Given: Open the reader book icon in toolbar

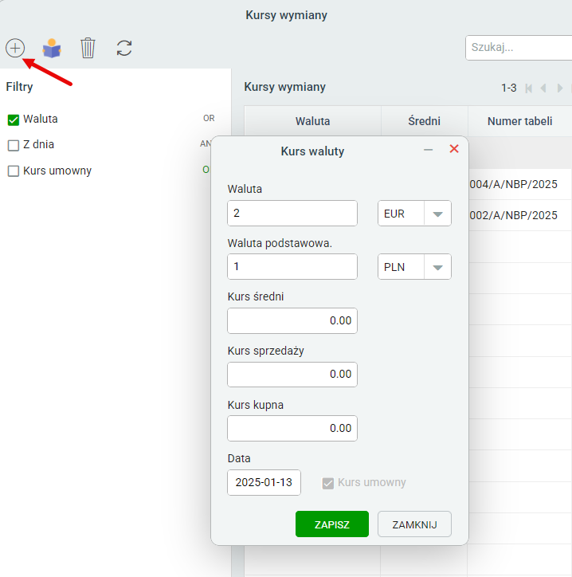Looking at the screenshot, I should pos(52,48).
